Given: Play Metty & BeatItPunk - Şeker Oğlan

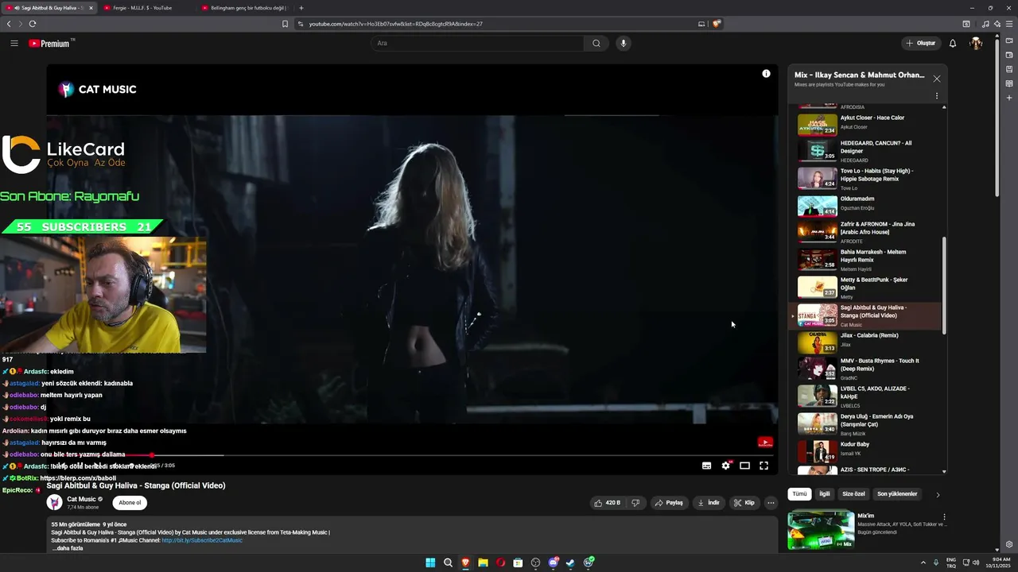Looking at the screenshot, I should pos(867,288).
